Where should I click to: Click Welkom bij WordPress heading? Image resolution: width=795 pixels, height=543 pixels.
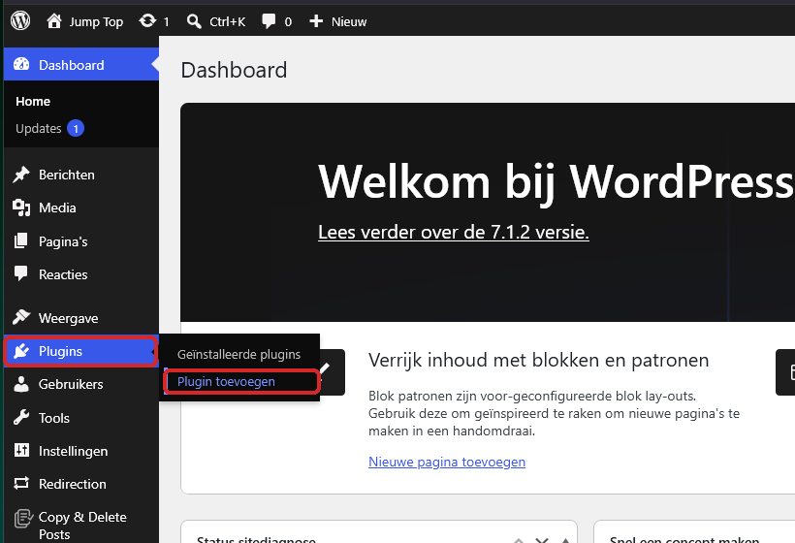pos(556,182)
